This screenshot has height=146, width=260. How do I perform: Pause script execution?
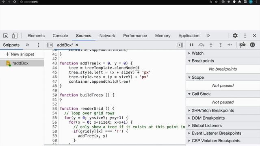tap(192, 45)
